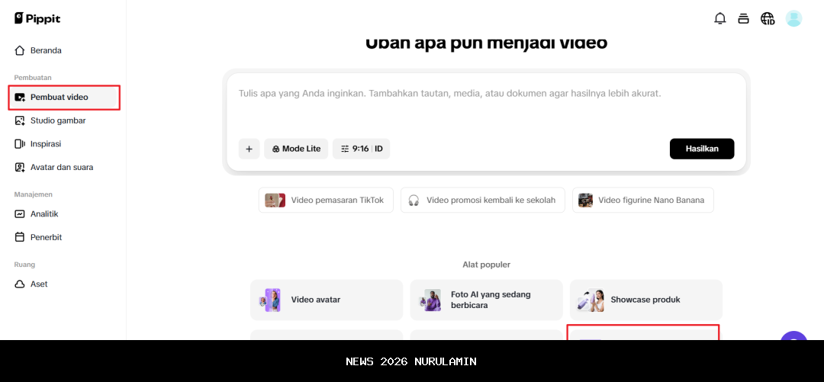Screen dimensions: 824x382
Task: Click the plus icon to add media
Action: click(249, 149)
